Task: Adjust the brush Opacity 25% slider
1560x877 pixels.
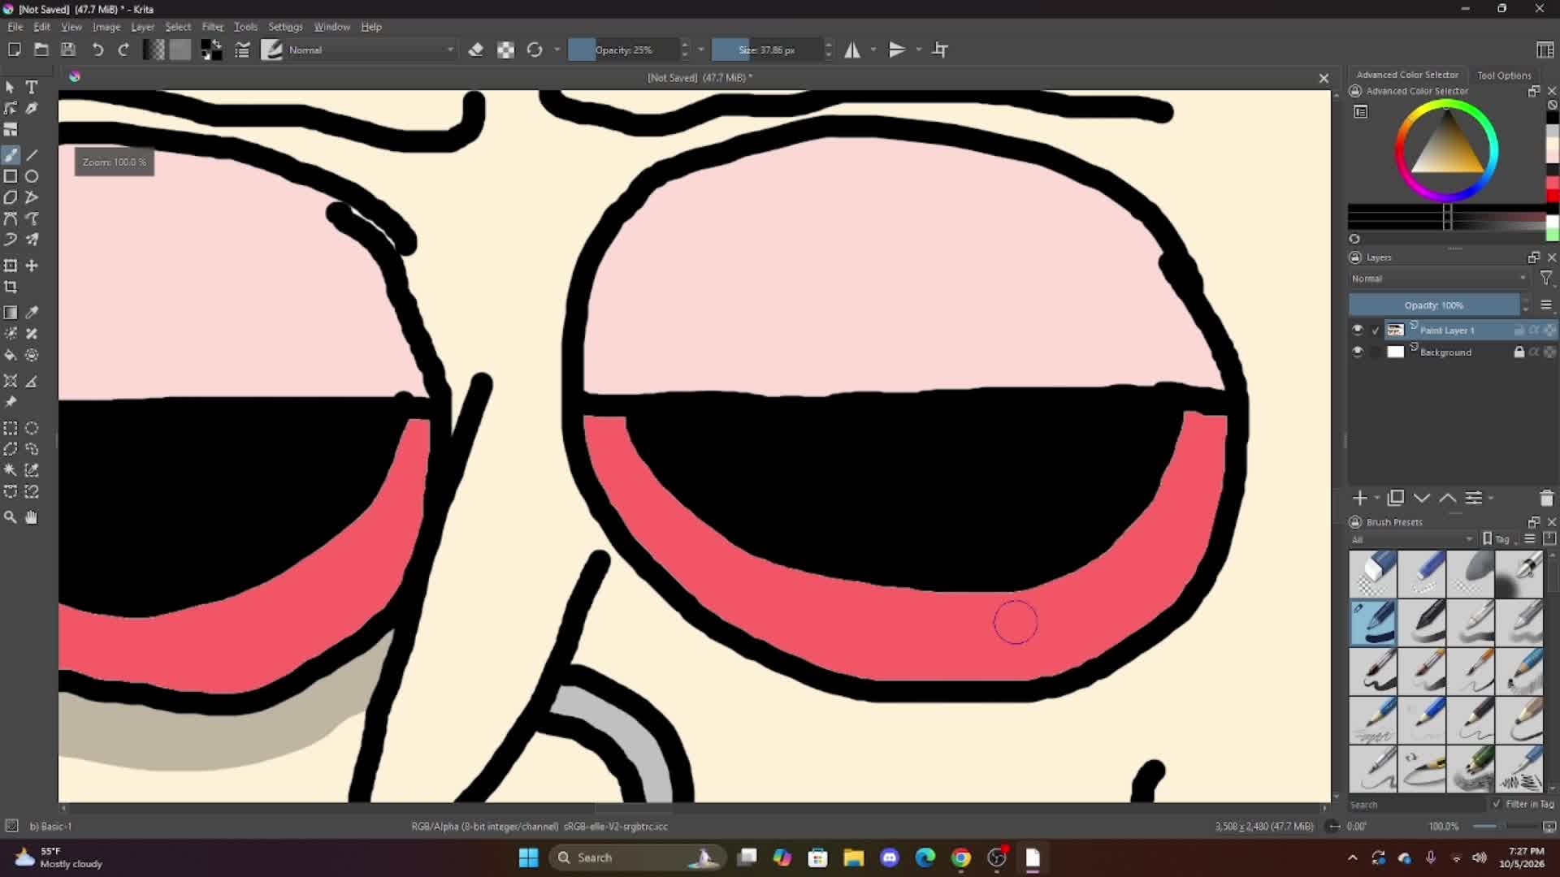Action: tap(623, 50)
